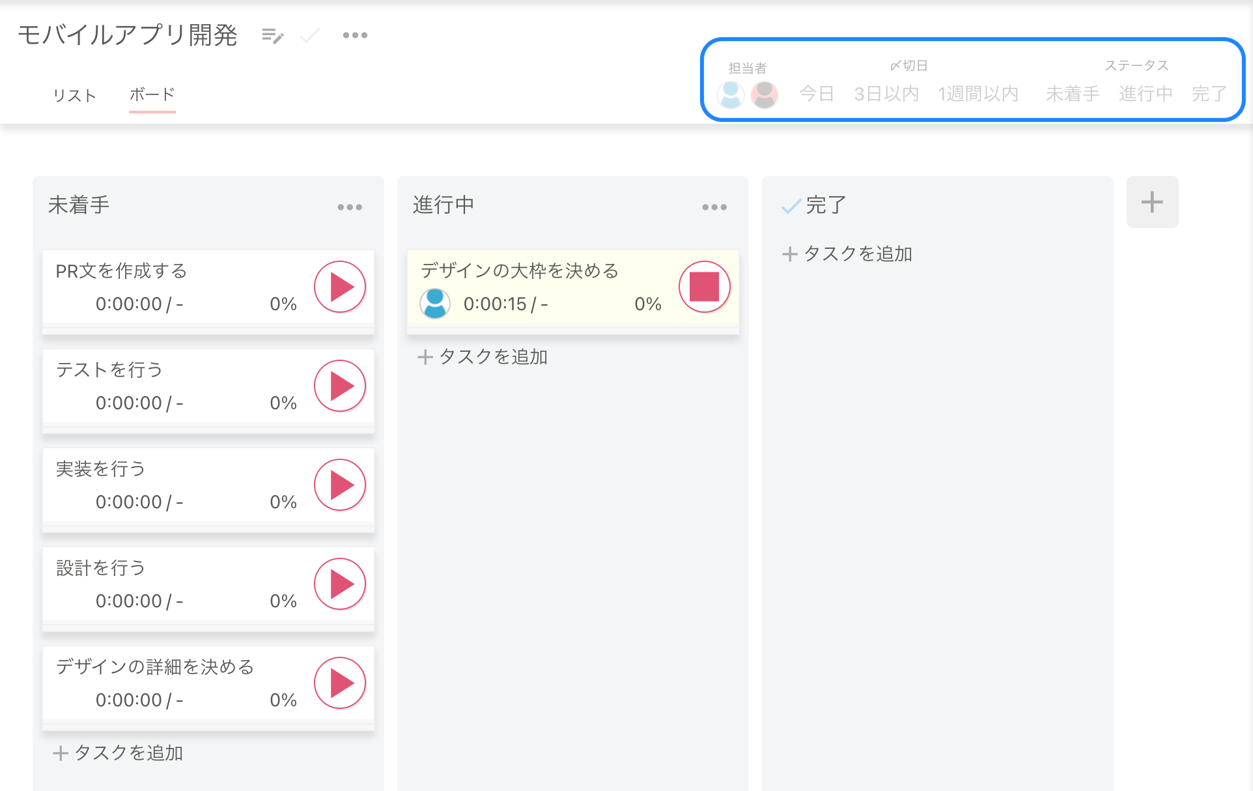Stop the timer on デザインの大枠を決める
The height and width of the screenshot is (791, 1253).
(x=704, y=286)
